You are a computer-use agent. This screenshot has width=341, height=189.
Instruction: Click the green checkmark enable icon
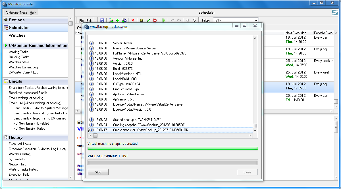[x=148, y=20]
